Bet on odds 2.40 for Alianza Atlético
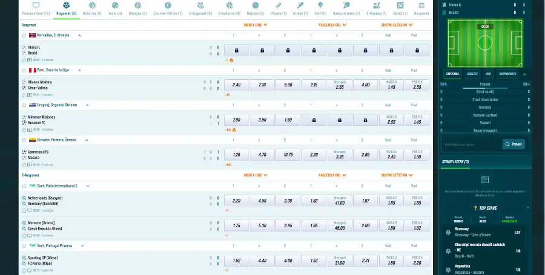 236,85
